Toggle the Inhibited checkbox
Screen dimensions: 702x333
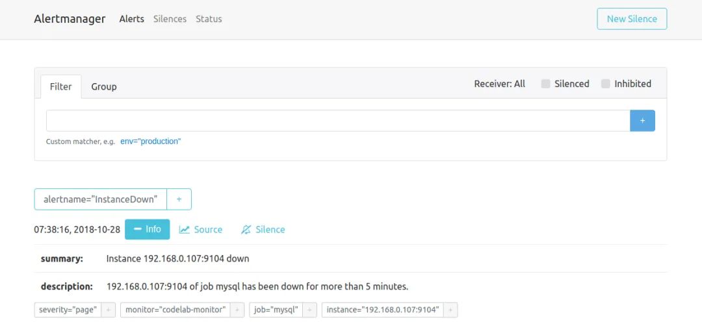coord(605,84)
